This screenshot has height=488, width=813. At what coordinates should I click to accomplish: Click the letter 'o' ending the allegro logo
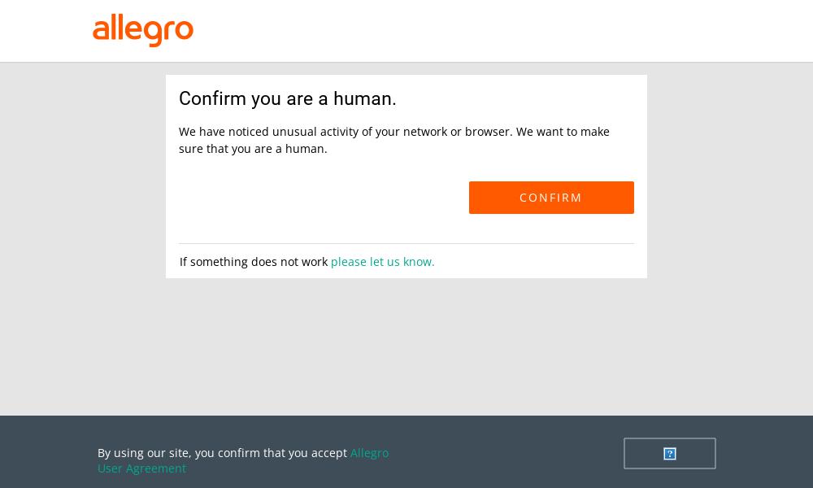click(x=184, y=31)
